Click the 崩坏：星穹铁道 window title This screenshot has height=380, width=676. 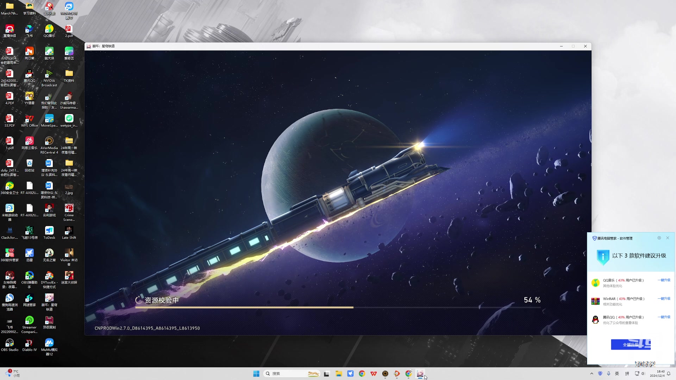(104, 46)
